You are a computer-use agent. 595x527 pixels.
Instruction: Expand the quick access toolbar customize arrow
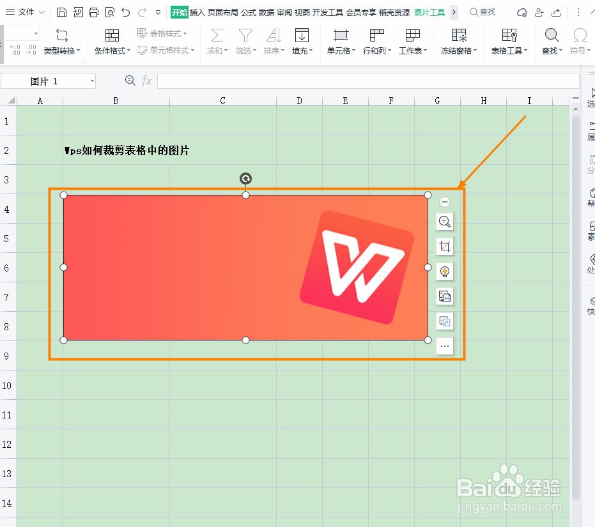[x=158, y=13]
